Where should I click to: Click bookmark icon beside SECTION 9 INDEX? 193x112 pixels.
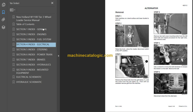(14, 70)
